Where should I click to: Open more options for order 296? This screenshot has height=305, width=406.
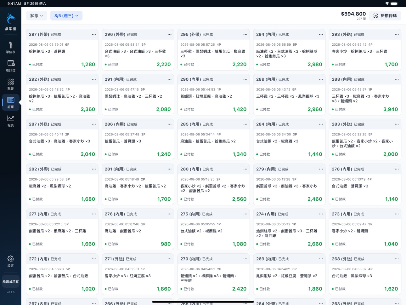tap(170, 34)
